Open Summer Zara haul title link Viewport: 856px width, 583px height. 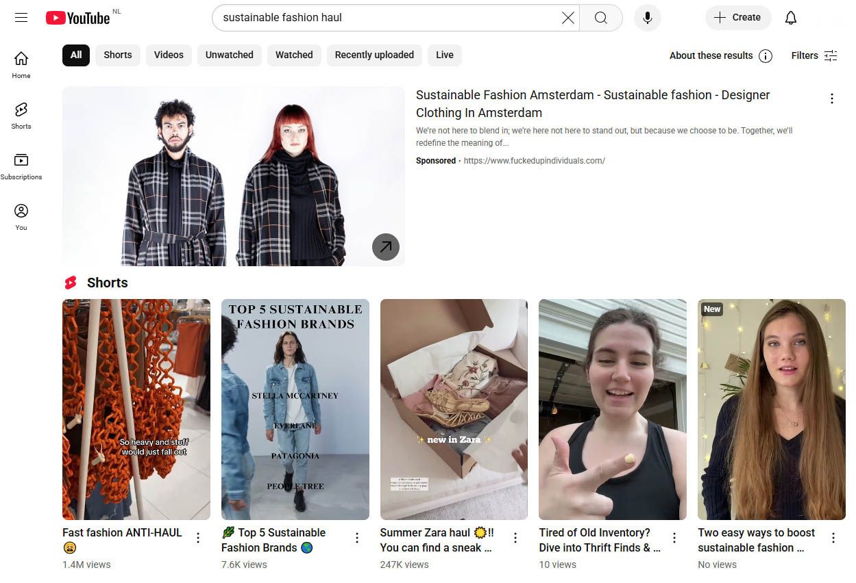437,540
